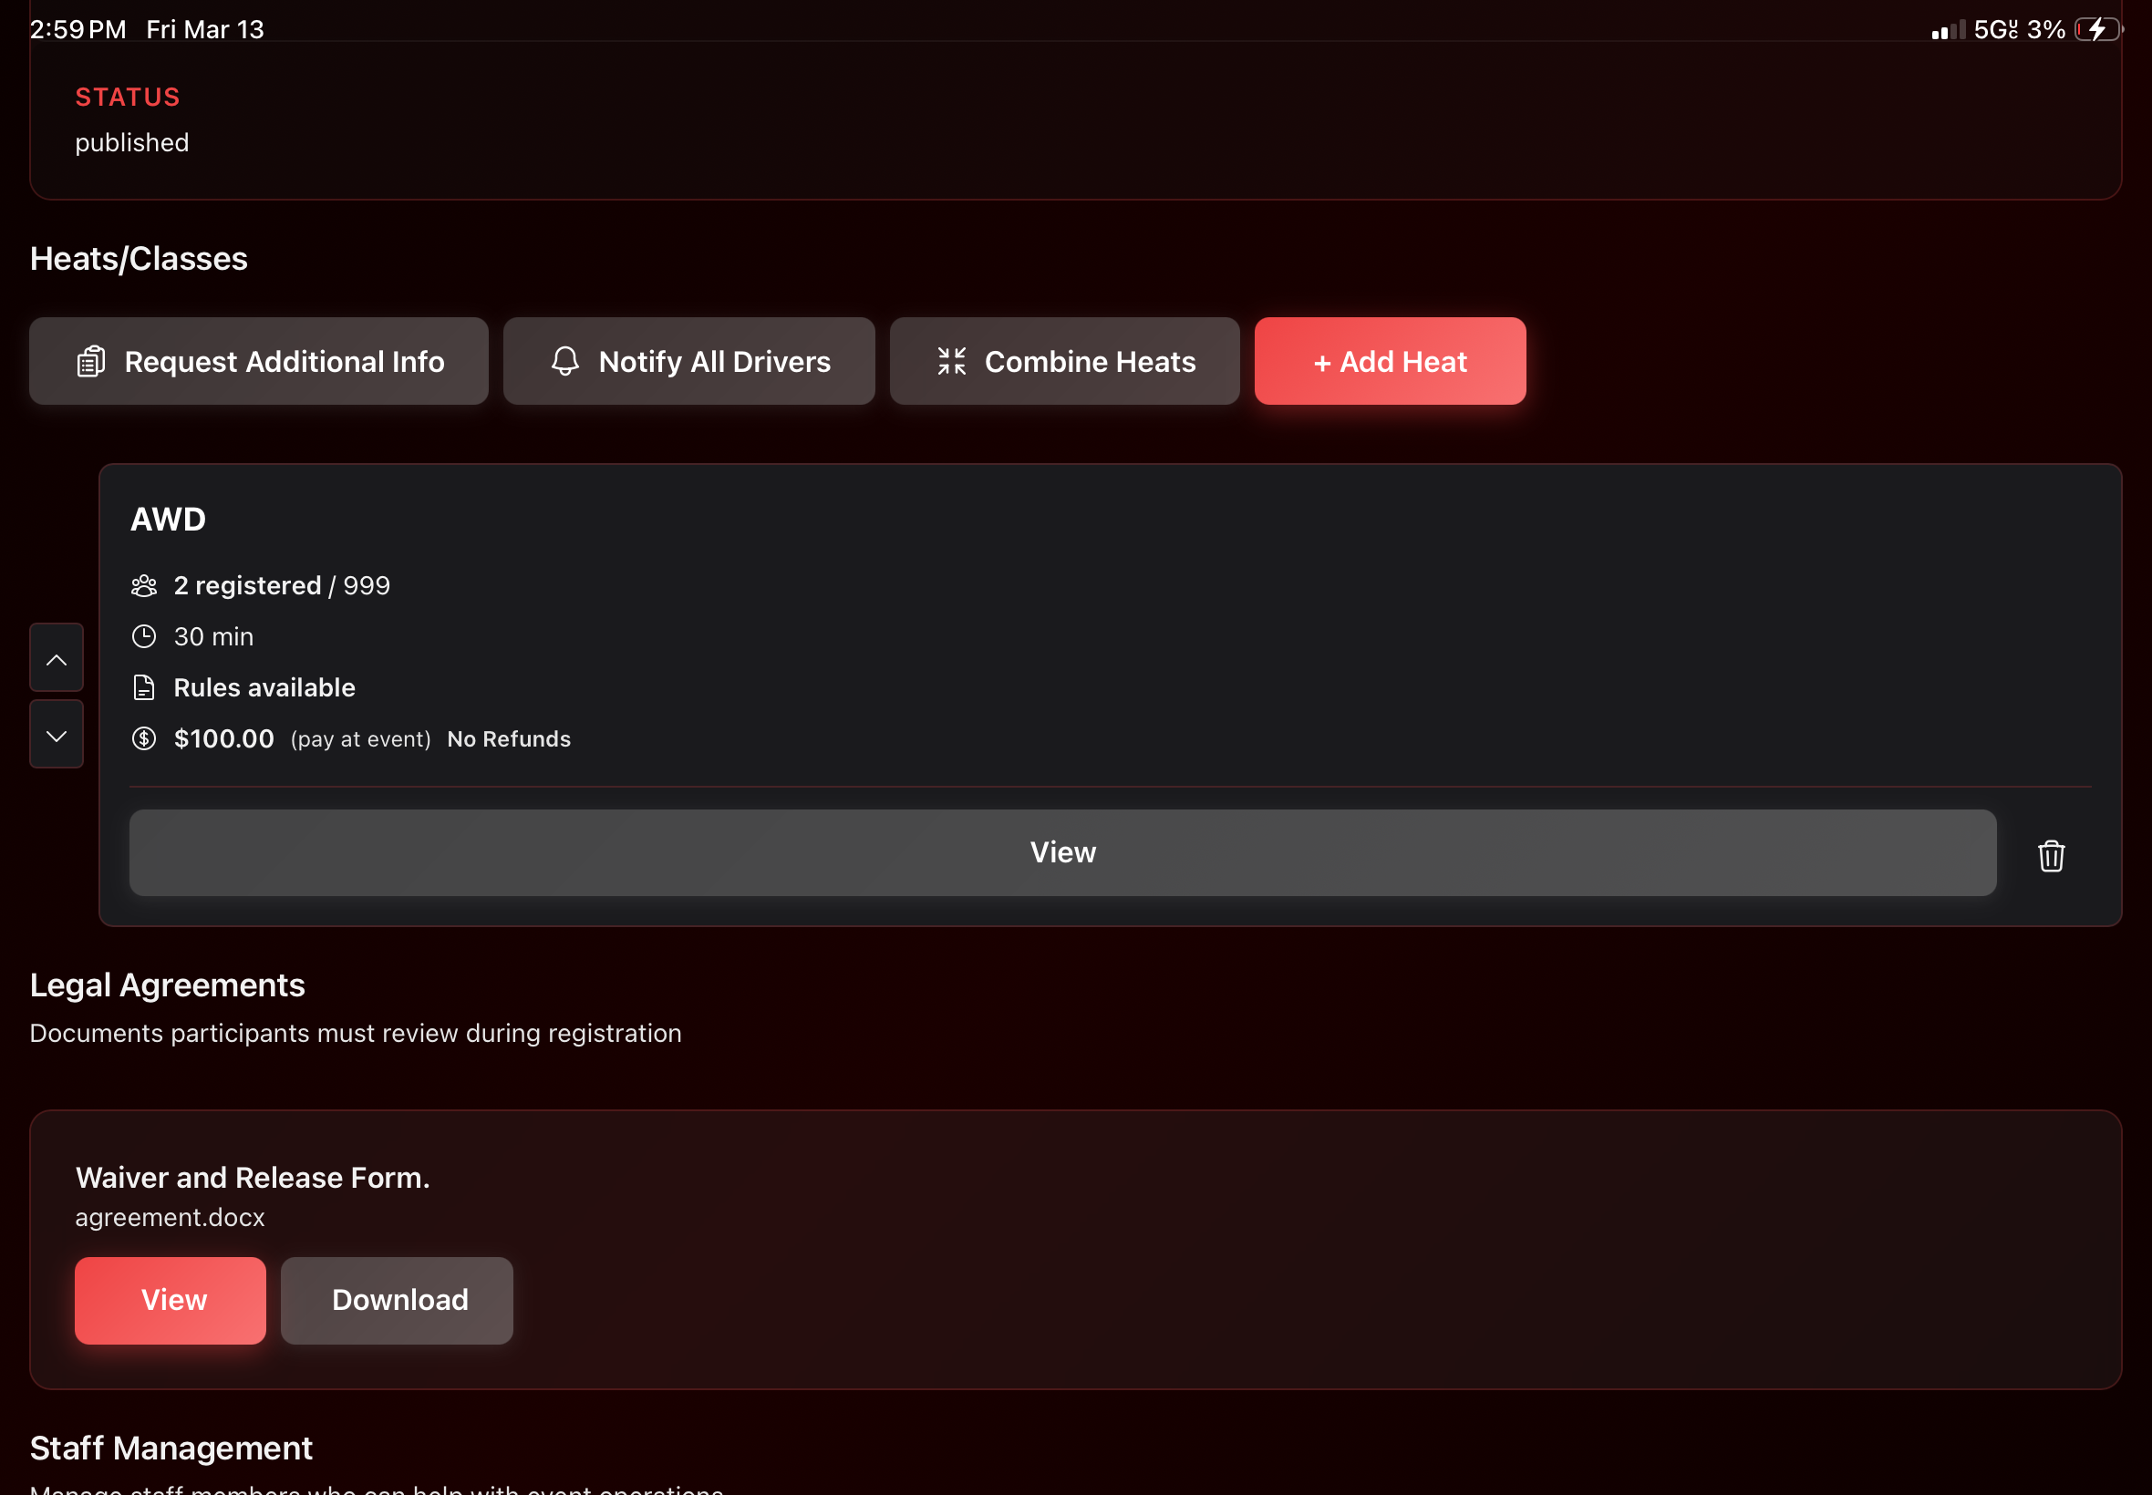Click the AWD heat title
The image size is (2152, 1495).
point(168,519)
